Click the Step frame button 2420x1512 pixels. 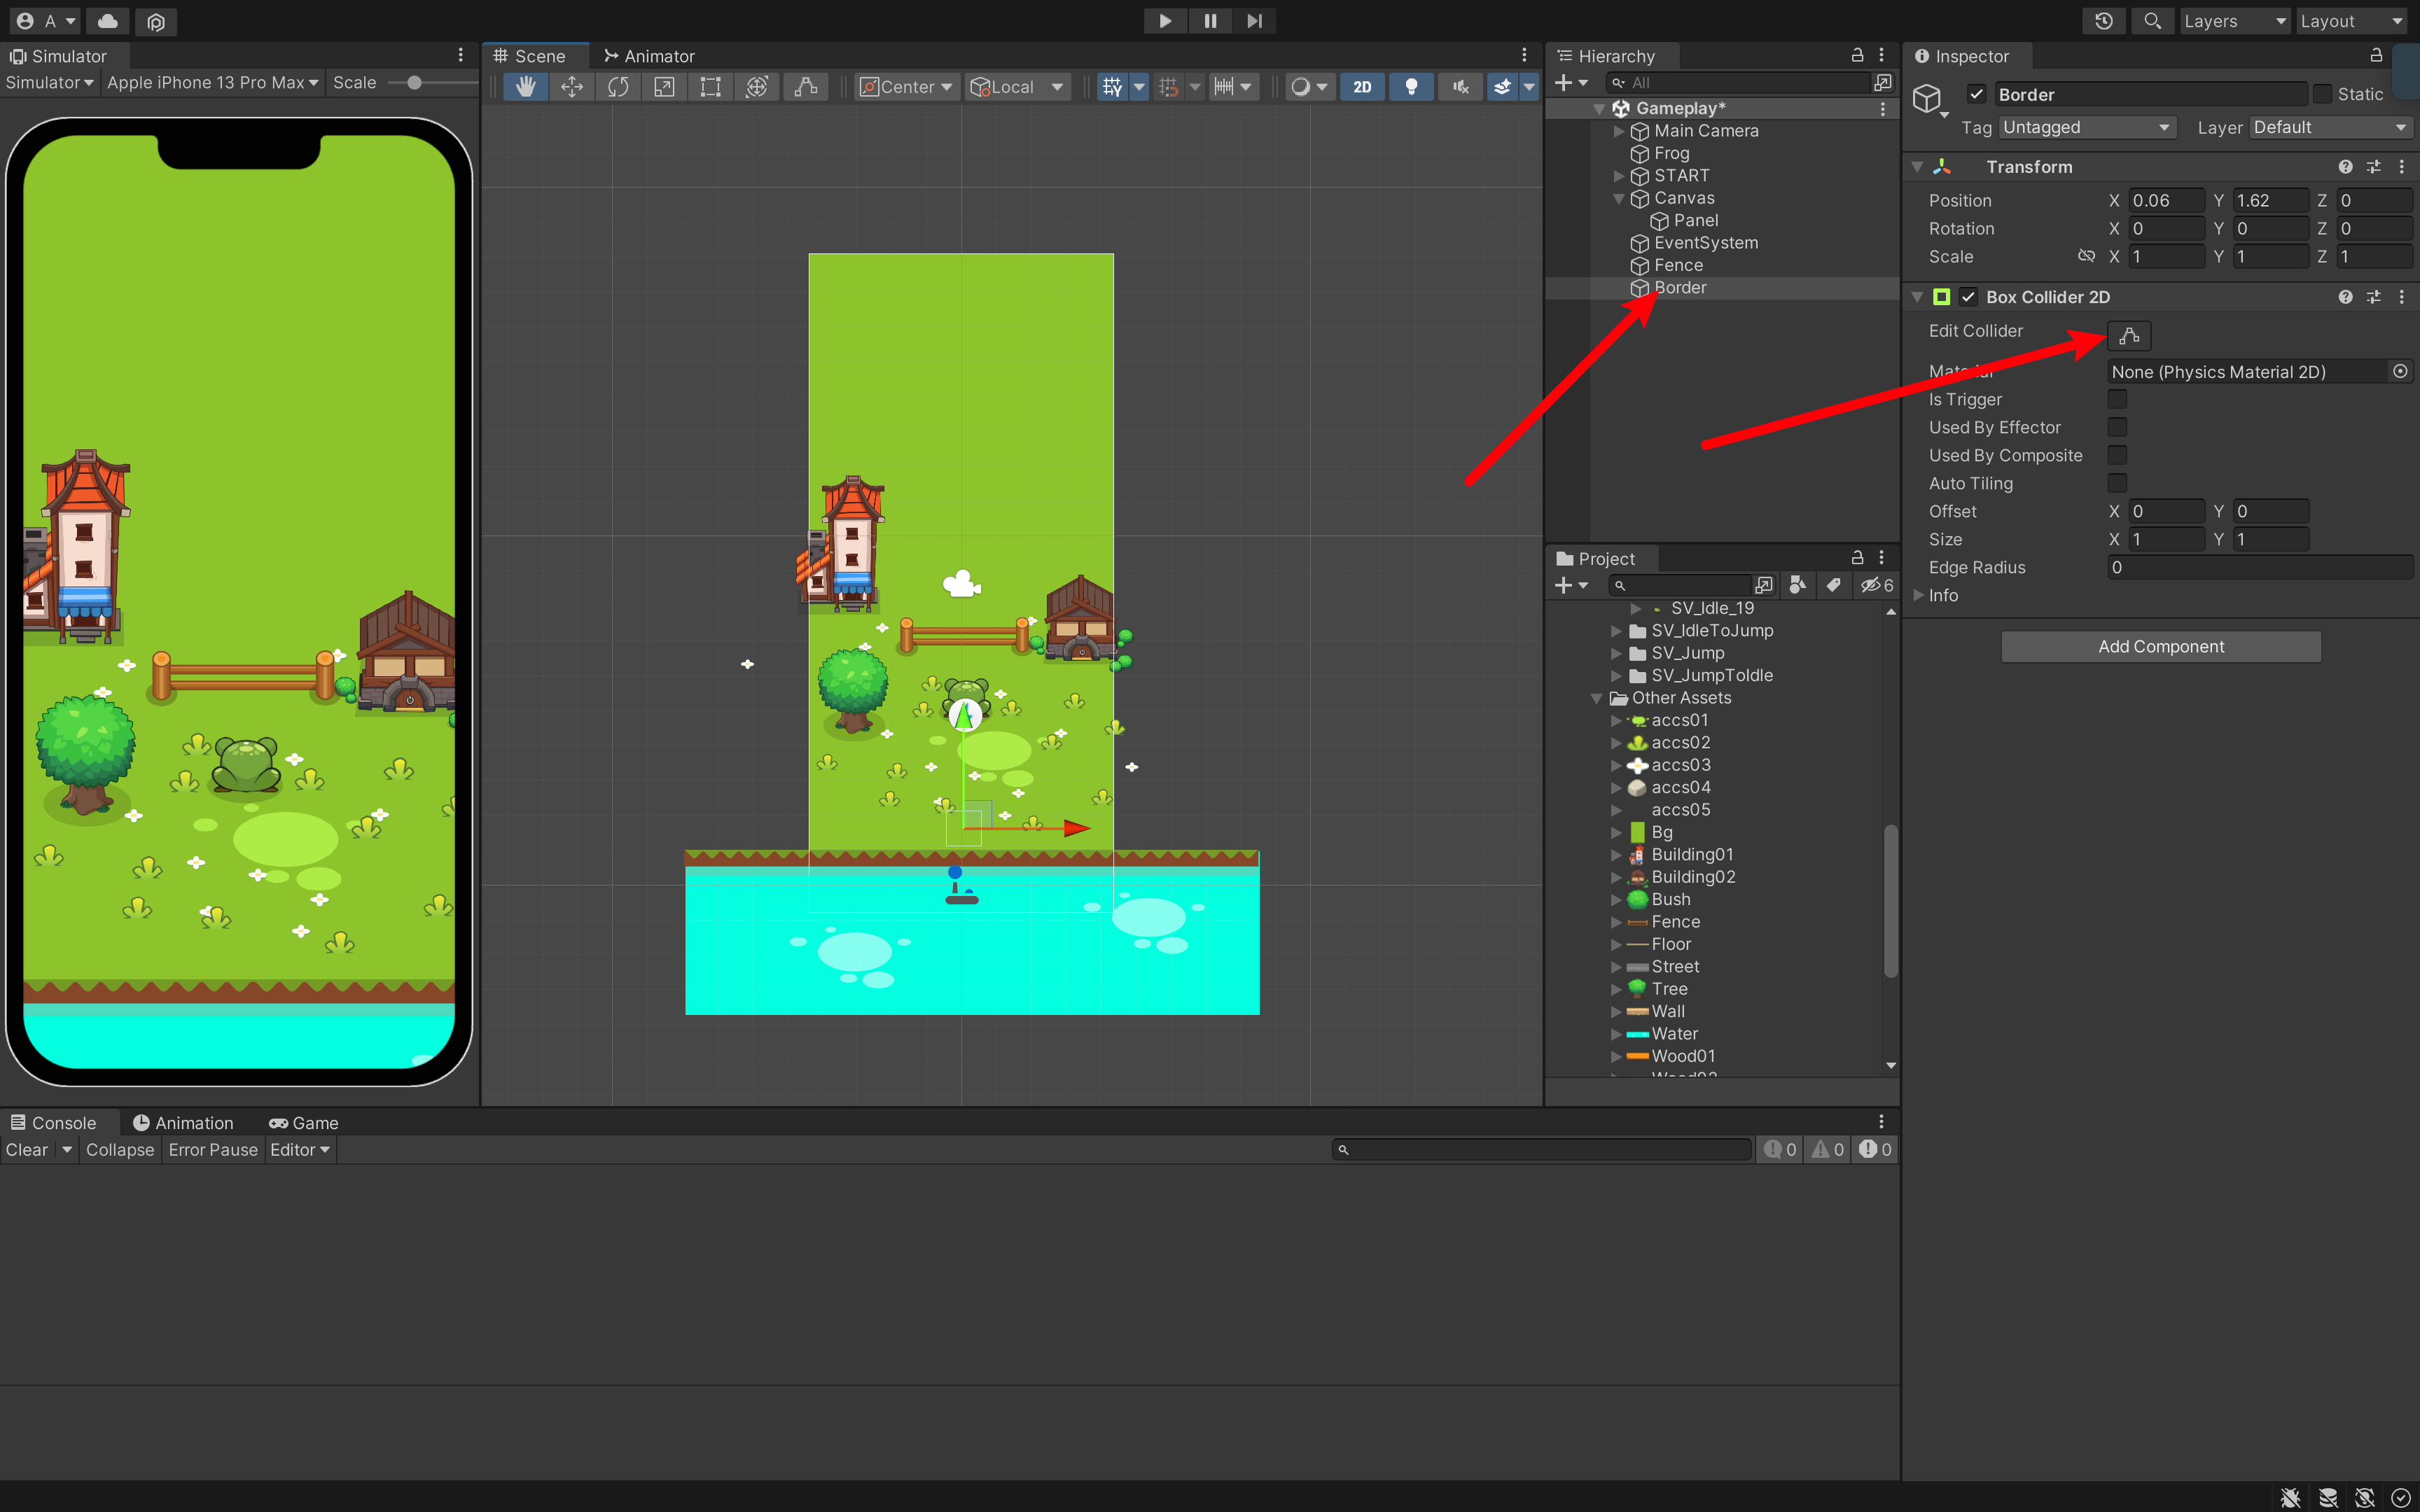(1254, 21)
